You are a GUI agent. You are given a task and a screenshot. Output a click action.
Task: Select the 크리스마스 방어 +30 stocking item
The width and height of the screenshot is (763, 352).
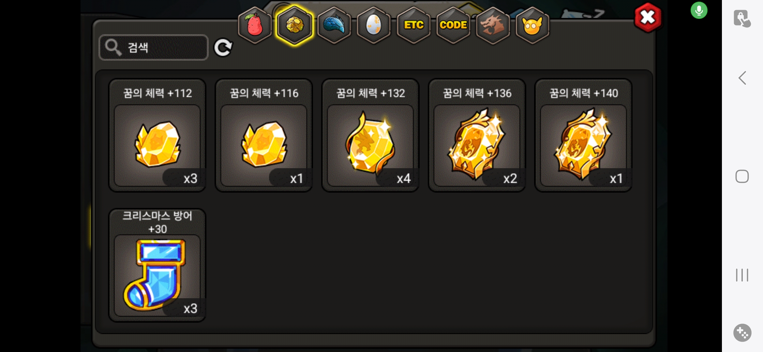(x=157, y=265)
